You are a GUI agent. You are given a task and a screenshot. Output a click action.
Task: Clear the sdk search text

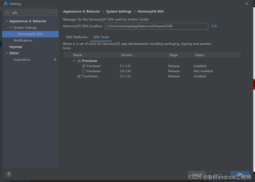[x=53, y=13]
